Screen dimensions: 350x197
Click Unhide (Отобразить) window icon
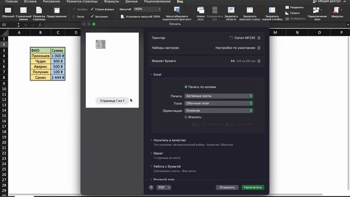coord(287,19)
